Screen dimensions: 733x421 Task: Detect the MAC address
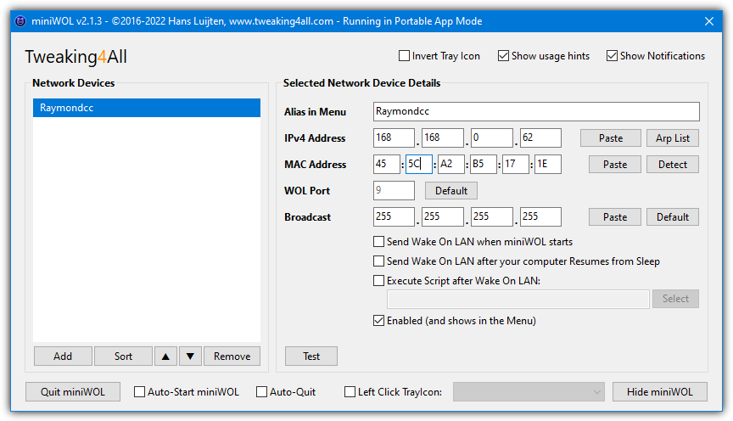point(673,164)
